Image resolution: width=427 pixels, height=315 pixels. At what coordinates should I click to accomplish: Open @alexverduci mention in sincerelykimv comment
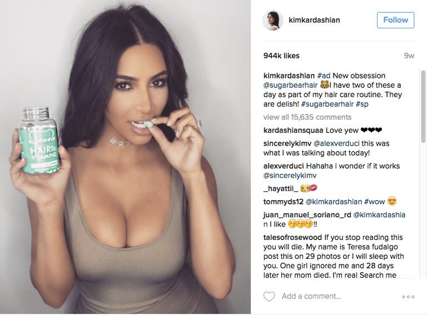tap(336, 143)
